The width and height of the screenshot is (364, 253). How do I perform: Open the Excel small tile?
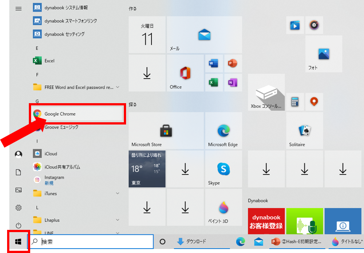[214, 83]
